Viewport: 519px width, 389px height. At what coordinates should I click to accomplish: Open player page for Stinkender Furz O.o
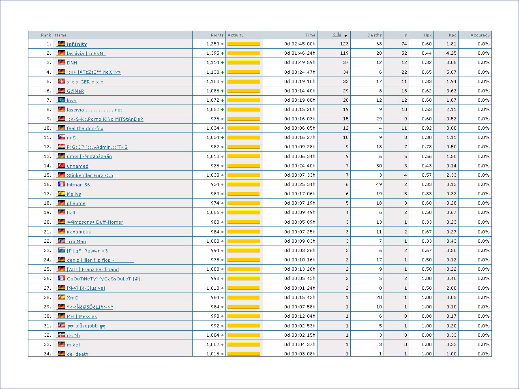click(x=90, y=175)
